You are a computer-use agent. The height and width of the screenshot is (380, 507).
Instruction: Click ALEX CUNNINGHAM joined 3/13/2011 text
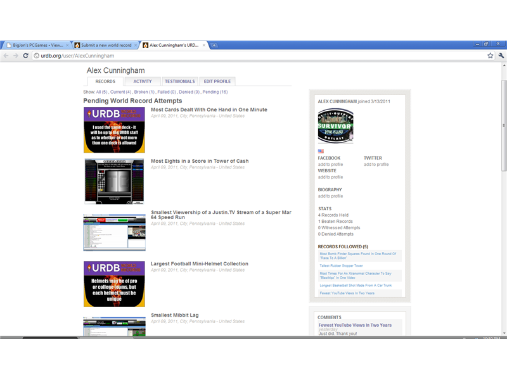[x=354, y=101]
